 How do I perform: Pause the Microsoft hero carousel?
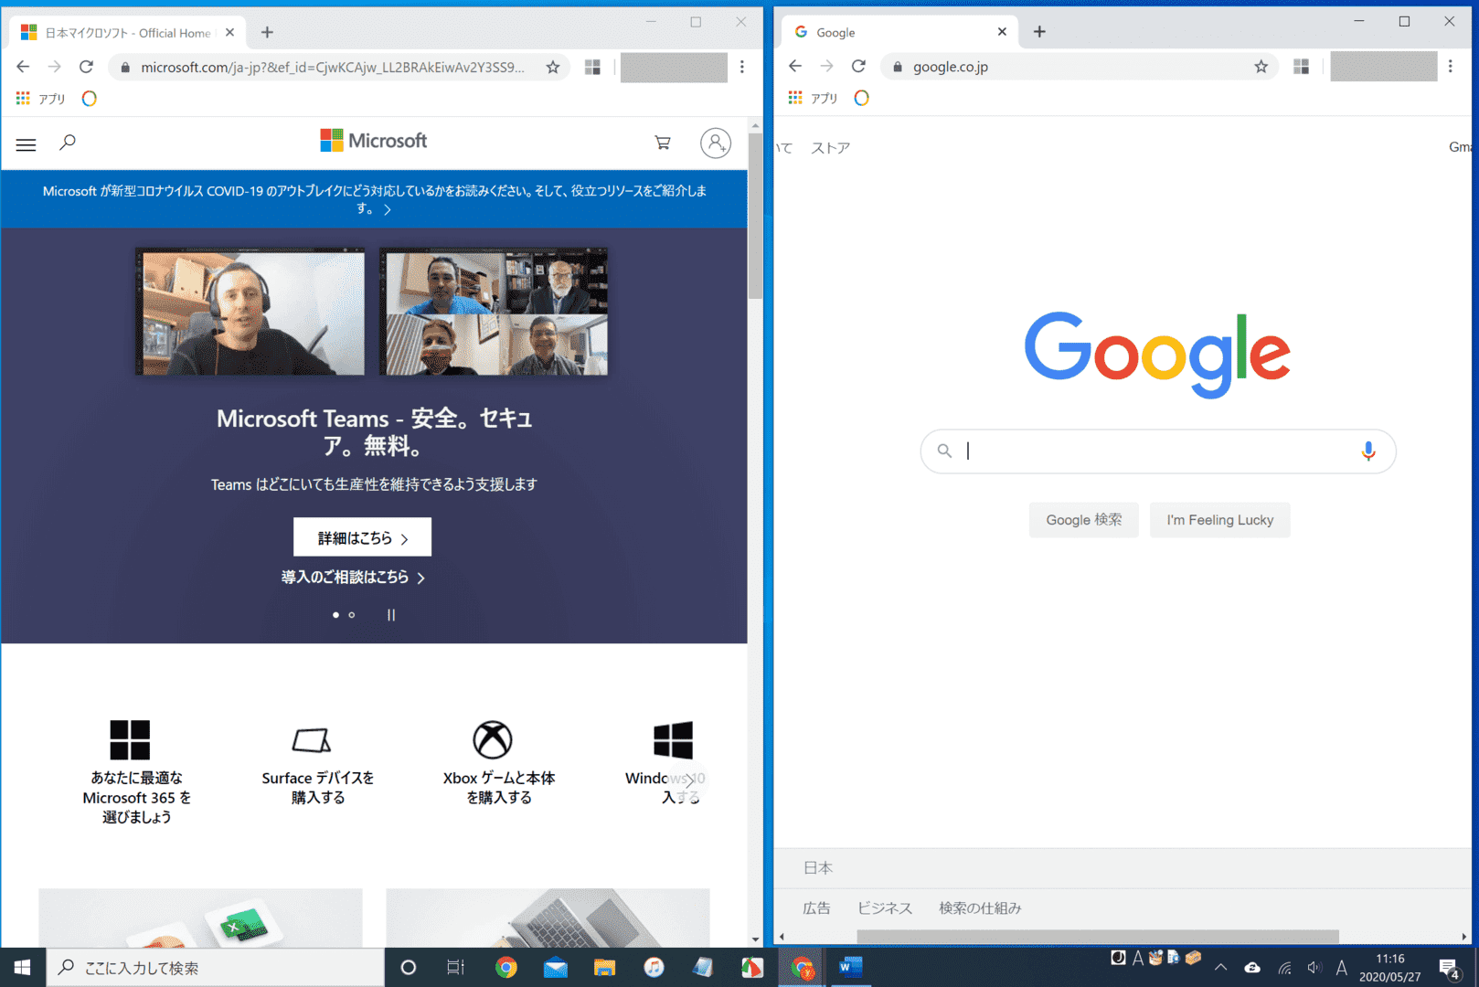[391, 615]
